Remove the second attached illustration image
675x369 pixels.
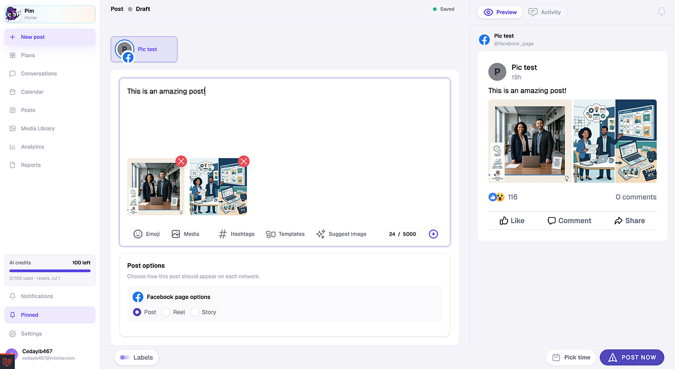coord(244,161)
